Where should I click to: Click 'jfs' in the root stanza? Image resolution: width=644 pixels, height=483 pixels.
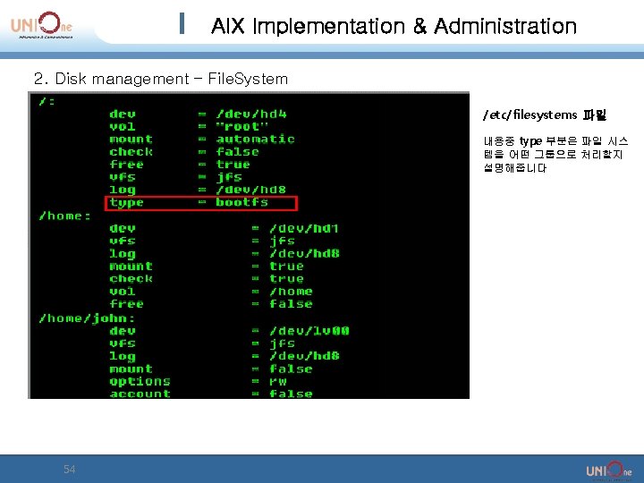tap(229, 177)
